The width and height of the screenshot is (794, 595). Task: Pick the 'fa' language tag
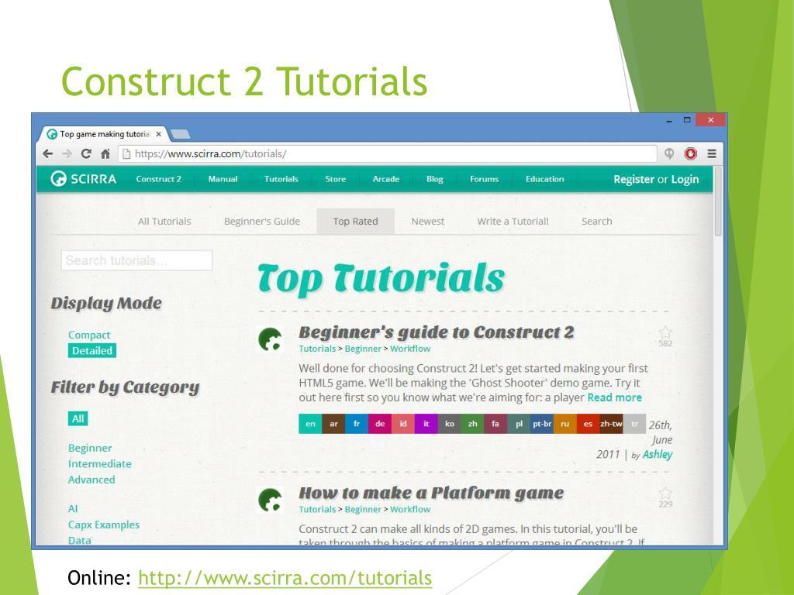tap(495, 424)
